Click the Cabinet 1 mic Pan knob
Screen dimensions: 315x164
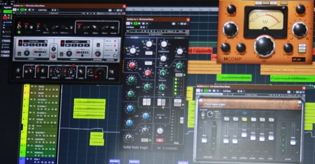coord(27,53)
